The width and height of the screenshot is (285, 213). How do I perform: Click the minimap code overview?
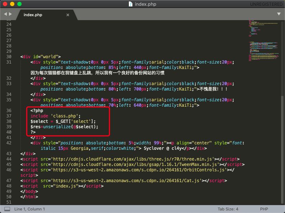[x=263, y=41]
